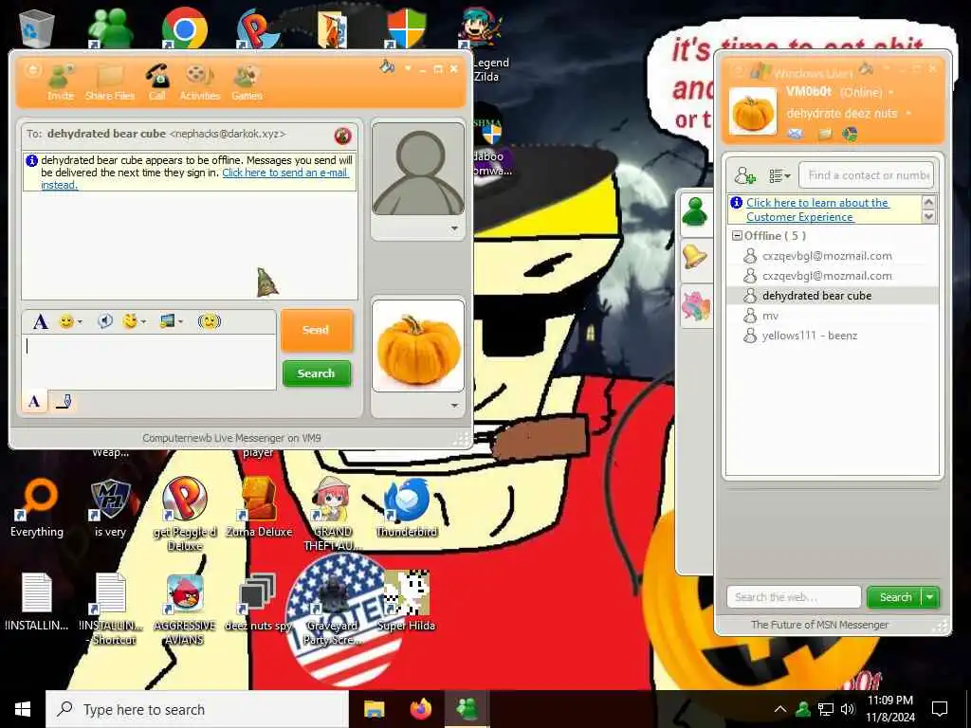Screen dimensions: 971x728
Task: Click the volume speaker tray icon
Action: 848,709
